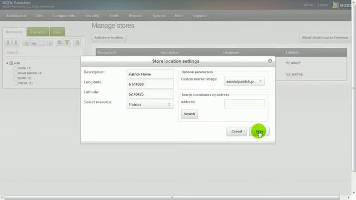Open the Support menu
The height and width of the screenshot is (200, 356).
click(x=200, y=16)
